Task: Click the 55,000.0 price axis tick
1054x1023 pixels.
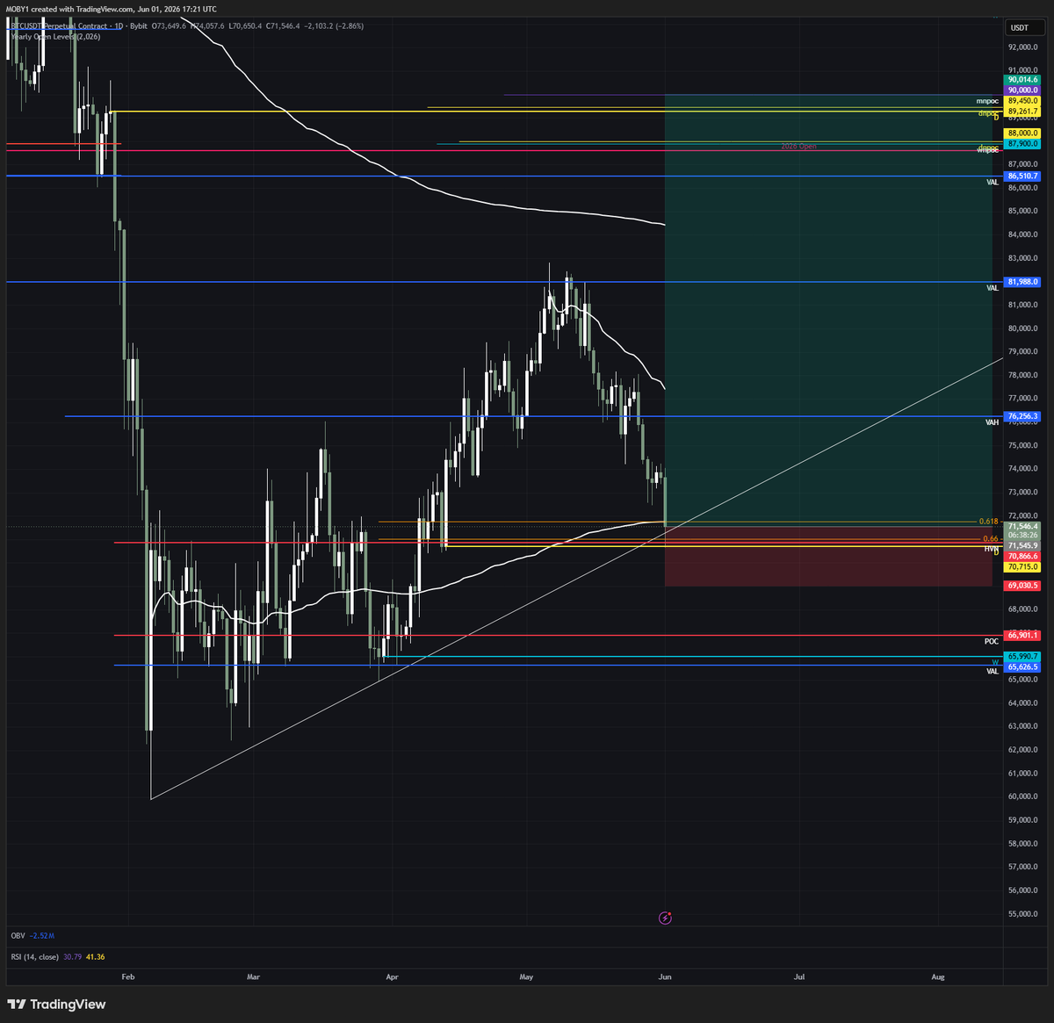Action: pos(1023,914)
